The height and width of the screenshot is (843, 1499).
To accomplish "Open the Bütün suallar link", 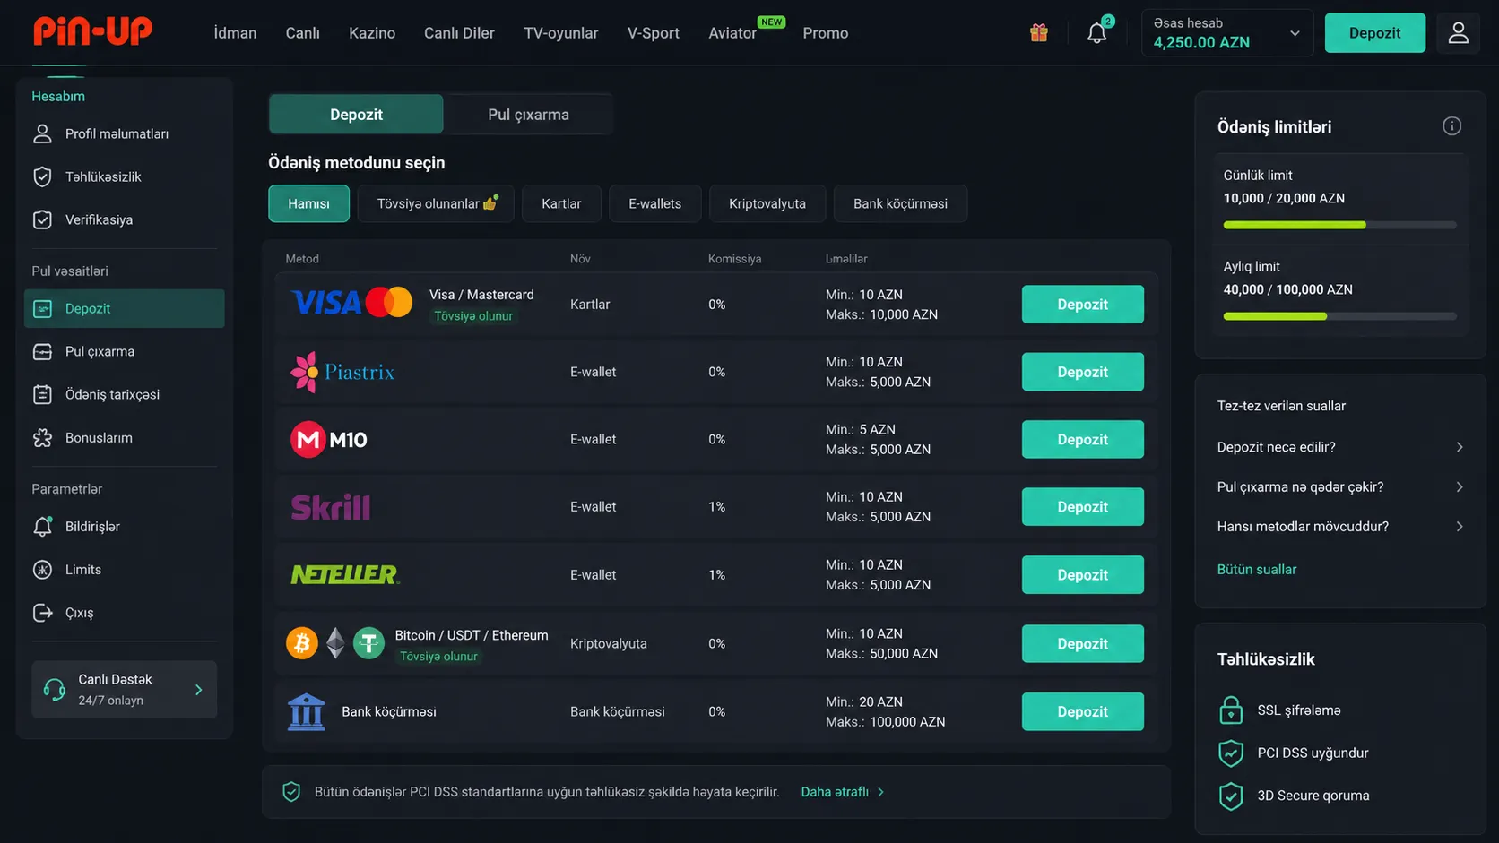I will (1257, 570).
